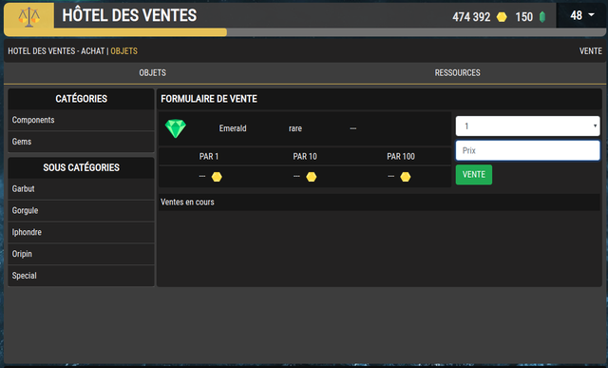
Task: Click the coin icon under PAR 10
Action: pyautogui.click(x=312, y=177)
